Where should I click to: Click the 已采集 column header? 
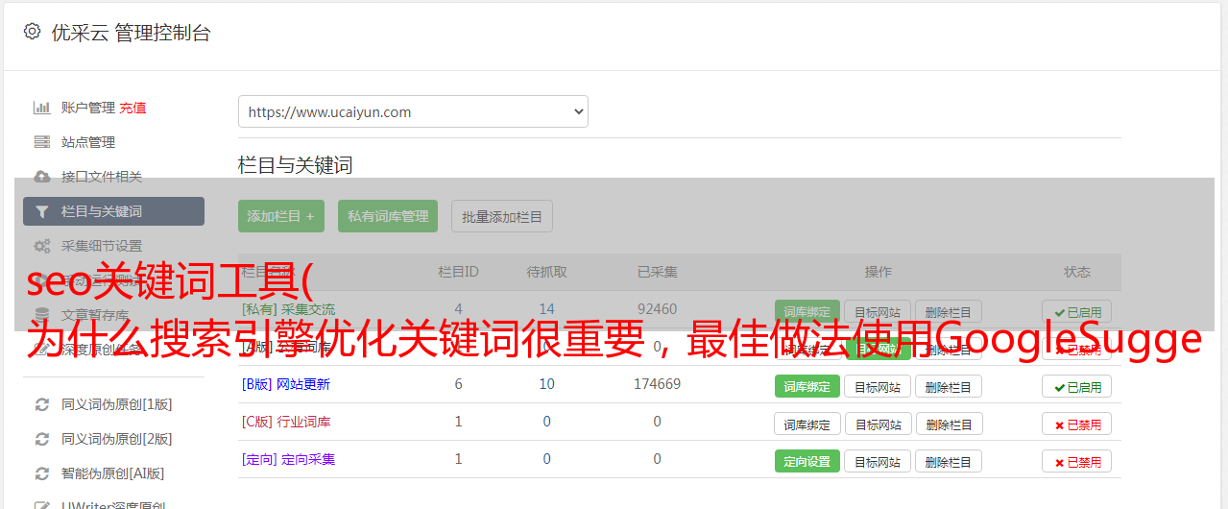(657, 272)
